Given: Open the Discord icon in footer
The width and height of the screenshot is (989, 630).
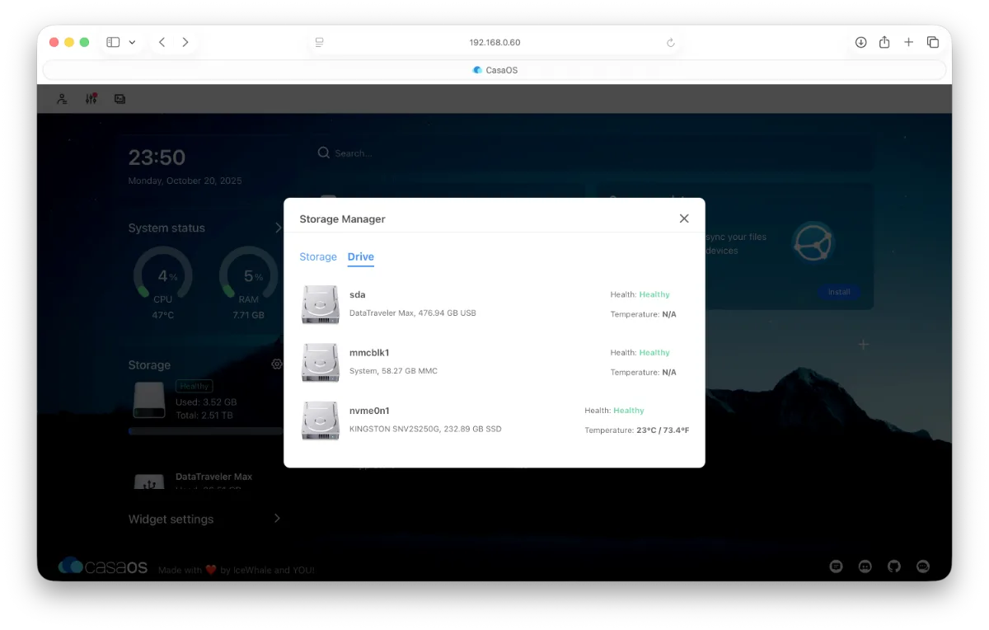Looking at the screenshot, I should (865, 567).
